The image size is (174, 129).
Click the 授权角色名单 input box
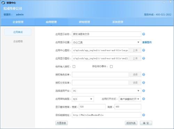point(100,75)
